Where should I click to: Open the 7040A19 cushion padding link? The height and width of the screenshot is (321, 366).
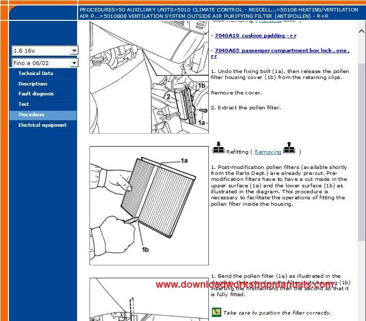coord(256,36)
